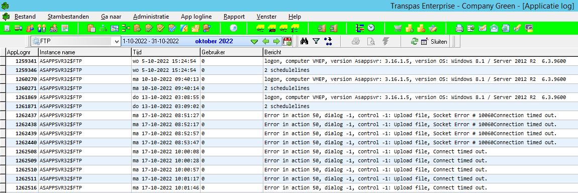Click time cell ma 10-10-2022 09:40:14
Viewport: 578px width, 193px height.
[166, 88]
